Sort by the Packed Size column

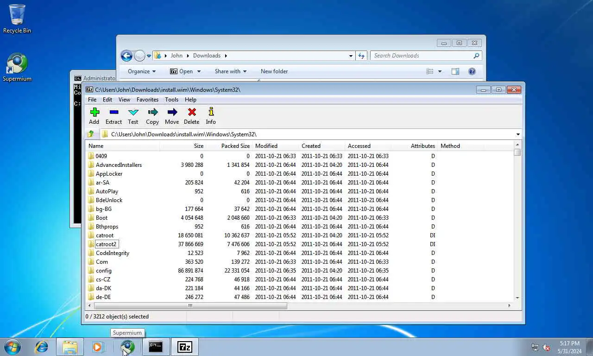[x=229, y=146]
